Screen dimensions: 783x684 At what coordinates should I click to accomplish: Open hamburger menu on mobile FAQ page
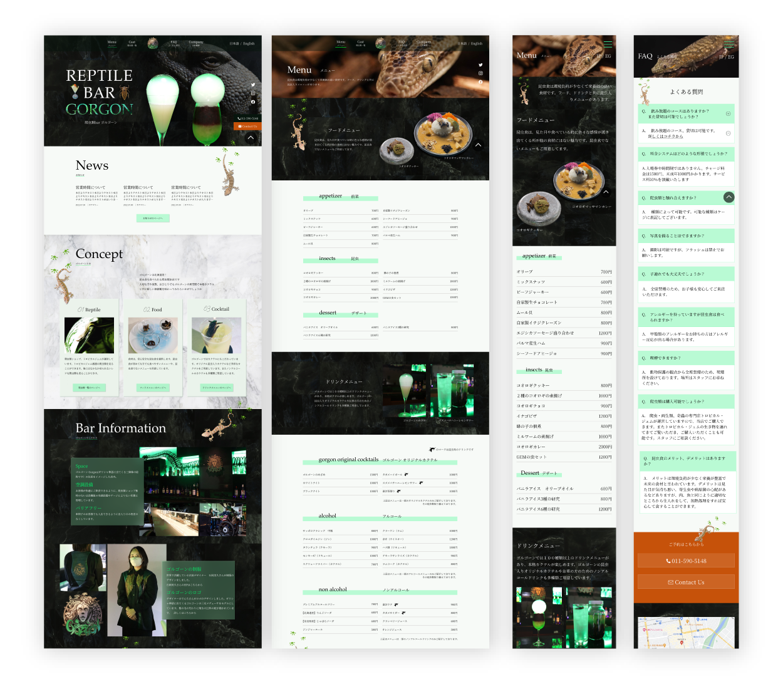(729, 44)
